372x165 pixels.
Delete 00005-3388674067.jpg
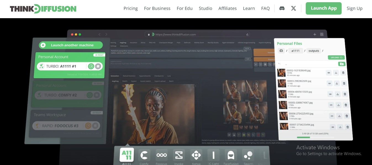[346, 105]
